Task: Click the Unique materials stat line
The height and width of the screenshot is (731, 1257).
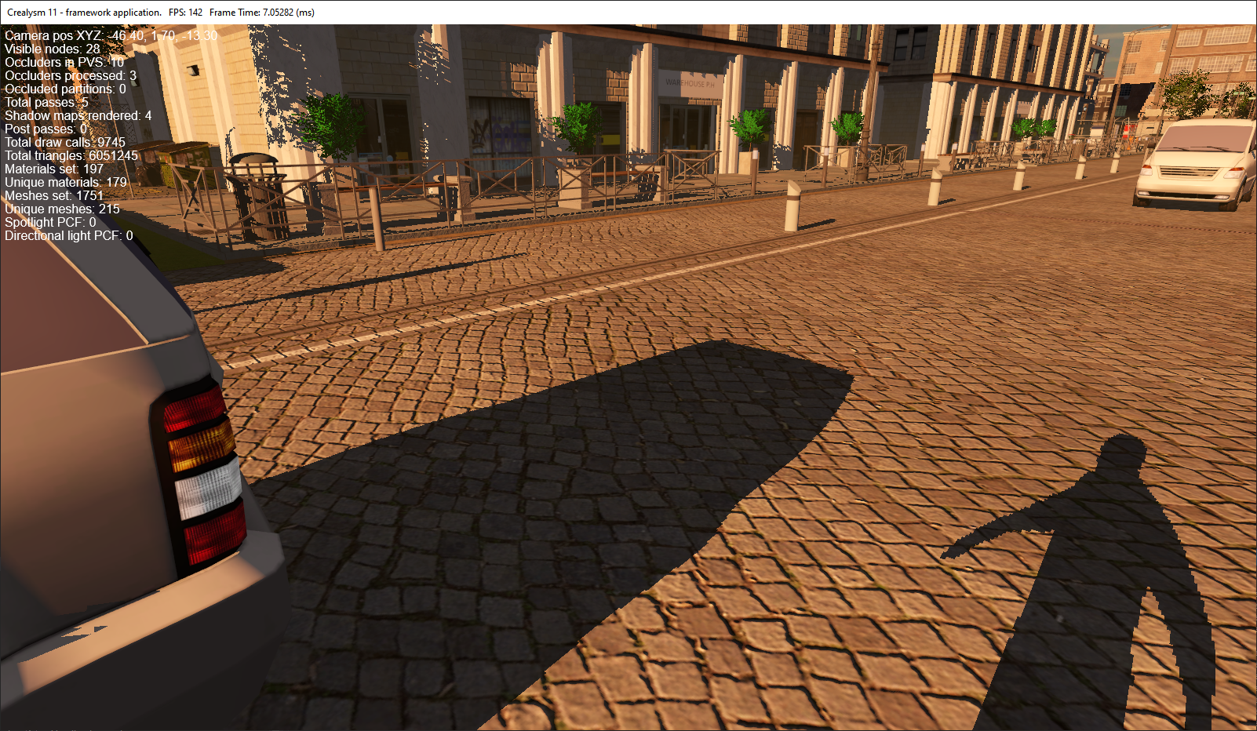Action: coord(66,183)
